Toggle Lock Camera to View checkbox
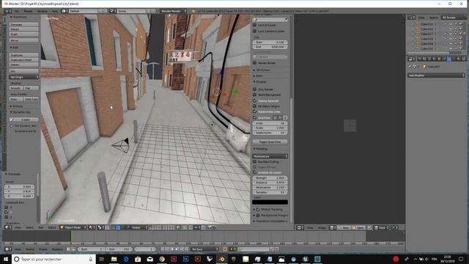Image resolution: width=469 pixels, height=264 pixels. [x=255, y=31]
